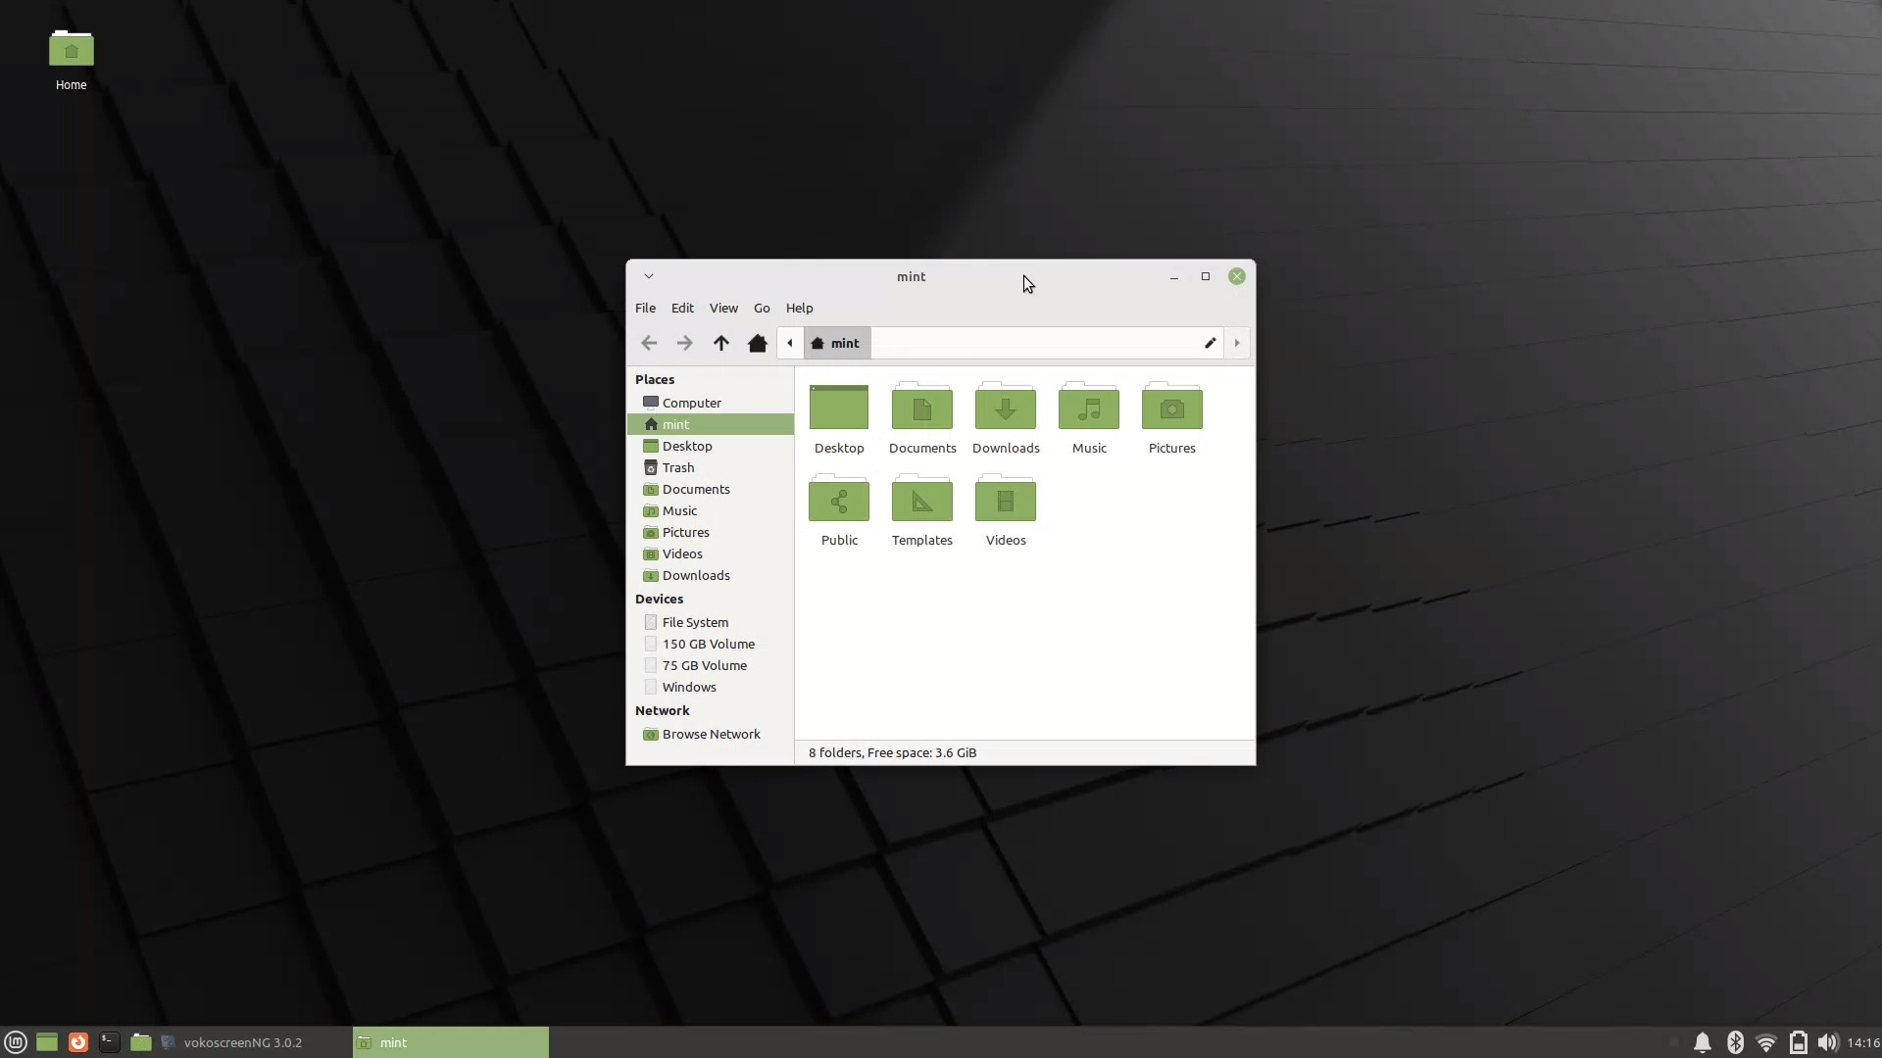Click the breadcrumb left arrow in path bar

click(789, 343)
